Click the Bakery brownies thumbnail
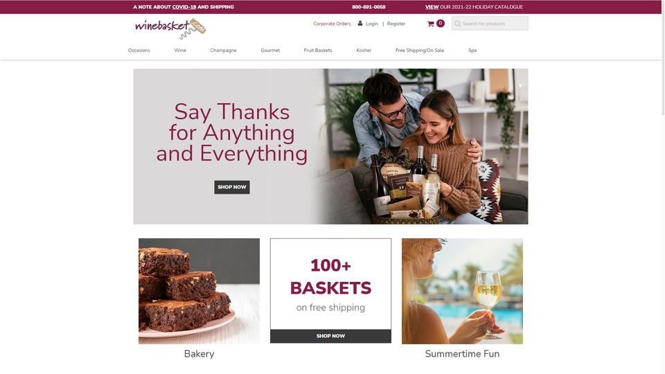This screenshot has height=374, width=665. tap(199, 291)
